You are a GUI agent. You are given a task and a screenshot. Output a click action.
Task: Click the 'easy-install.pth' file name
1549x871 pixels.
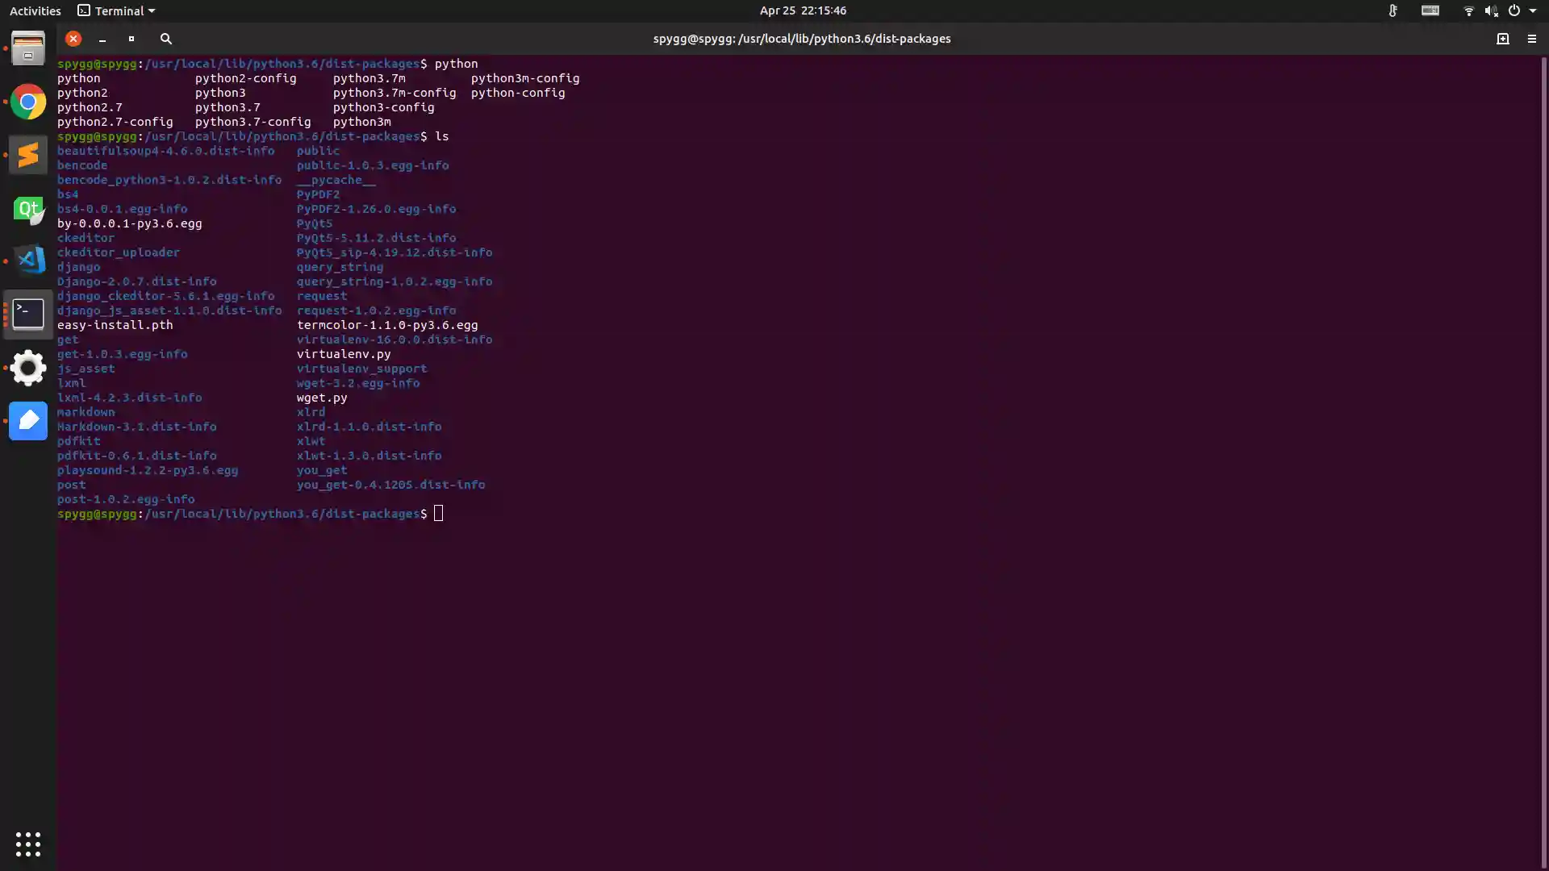click(x=115, y=325)
